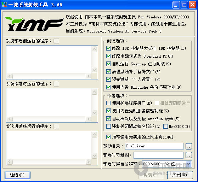Click the 驱动目录 input field
Viewport: 198px width, 182px height.
pyautogui.click(x=154, y=146)
